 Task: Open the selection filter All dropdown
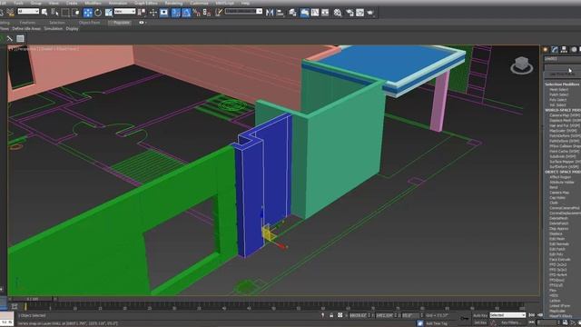point(28,12)
